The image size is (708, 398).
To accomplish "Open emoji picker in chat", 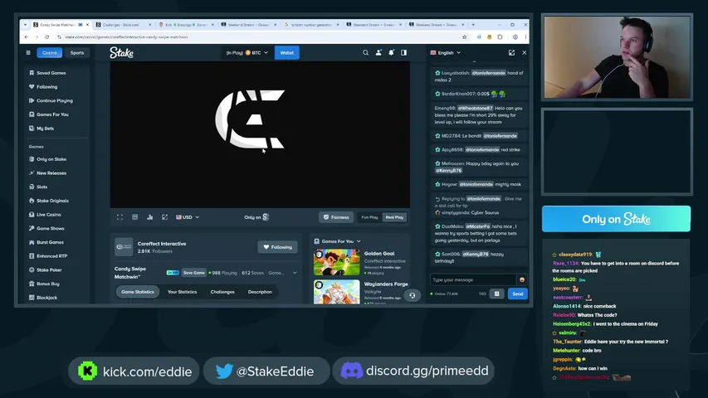I will (522, 279).
